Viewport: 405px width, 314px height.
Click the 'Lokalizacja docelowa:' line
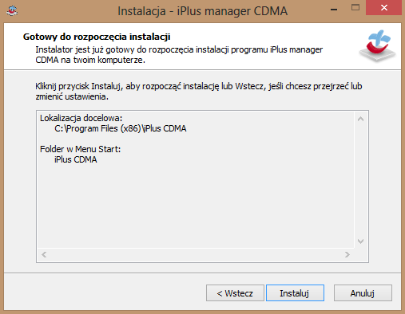click(81, 118)
